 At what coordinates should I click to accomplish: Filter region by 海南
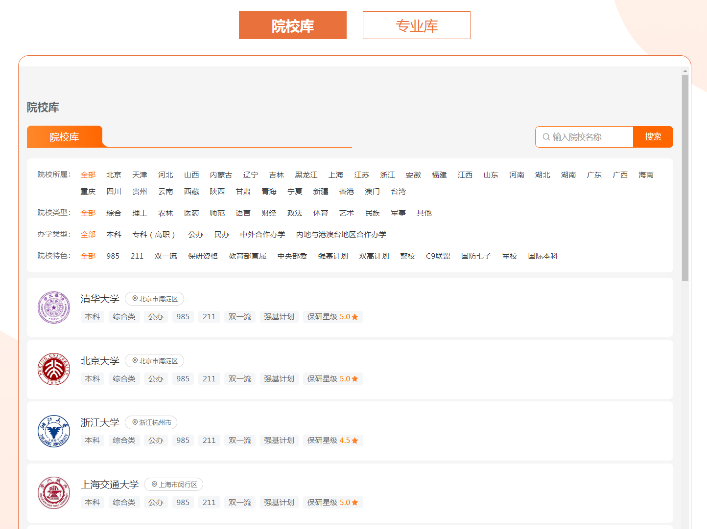click(x=646, y=175)
